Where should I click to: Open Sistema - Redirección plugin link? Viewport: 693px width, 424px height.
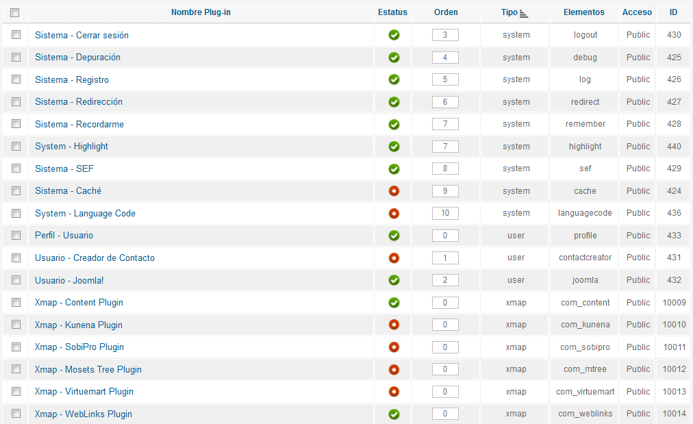pos(79,102)
